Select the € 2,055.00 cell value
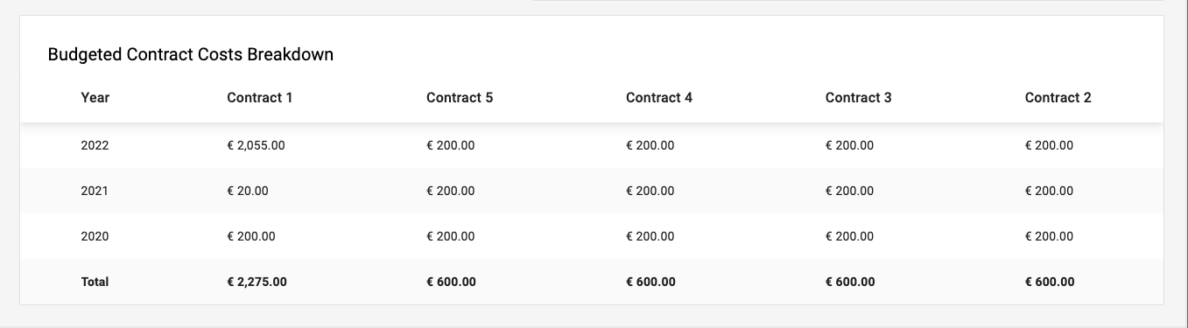This screenshot has height=328, width=1188. point(256,145)
